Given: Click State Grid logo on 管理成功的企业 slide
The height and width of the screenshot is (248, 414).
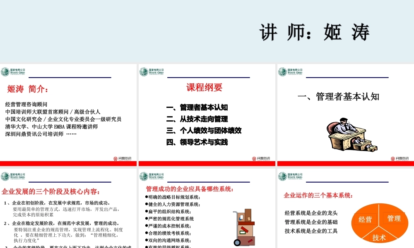Looking at the screenshot, I should [x=152, y=176].
